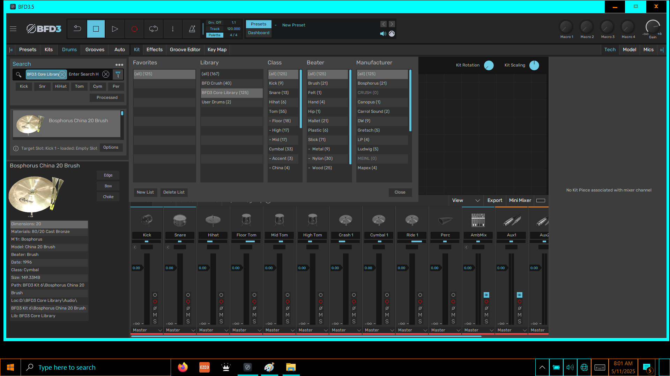The image size is (670, 376).
Task: Select the Bosphorus China 20 Brush result
Action: point(67,124)
